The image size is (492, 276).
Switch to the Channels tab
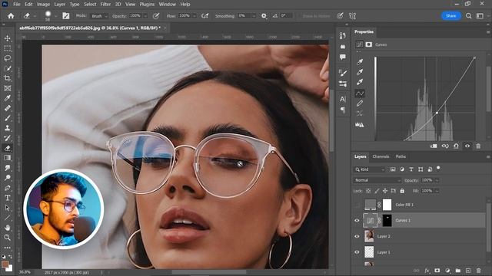[x=381, y=156]
